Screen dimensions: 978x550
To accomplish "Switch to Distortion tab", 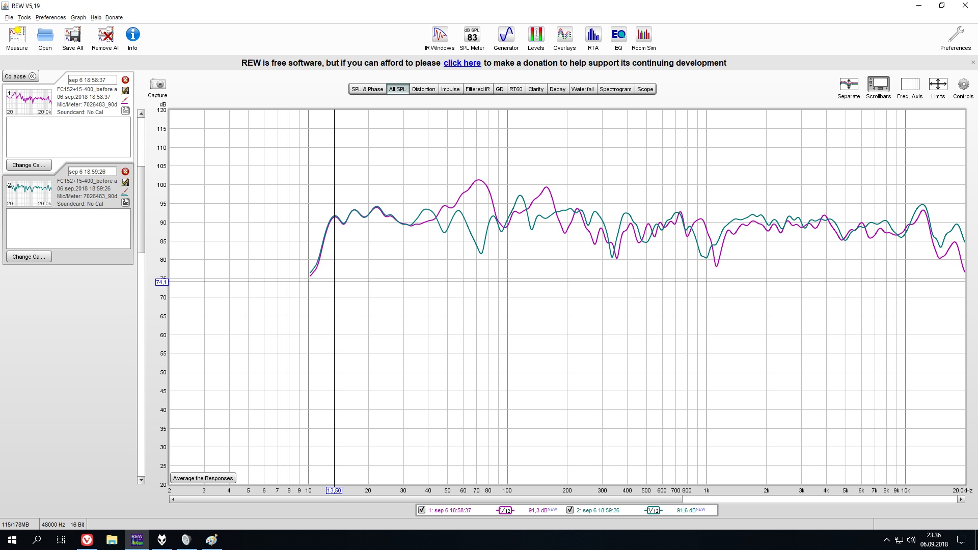I will [x=423, y=89].
